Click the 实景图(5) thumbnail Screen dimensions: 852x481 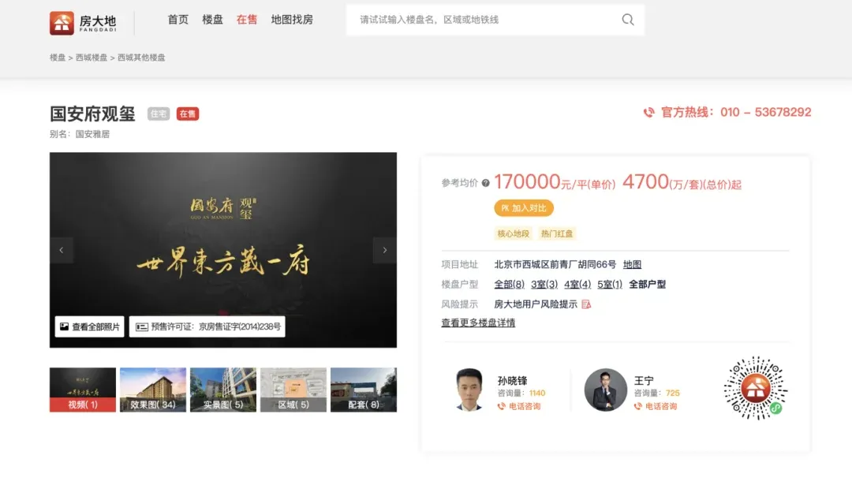click(x=223, y=389)
